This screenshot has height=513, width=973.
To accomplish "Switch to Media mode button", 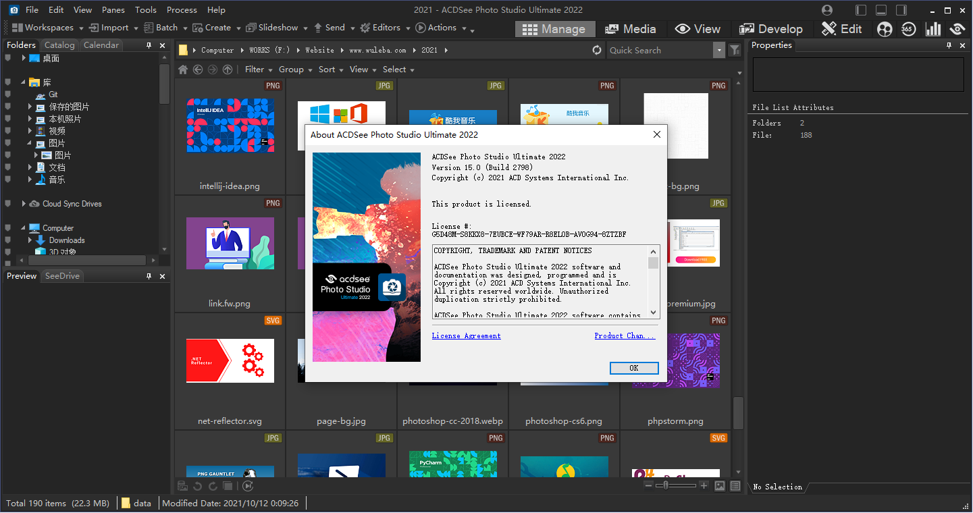I will pyautogui.click(x=631, y=29).
